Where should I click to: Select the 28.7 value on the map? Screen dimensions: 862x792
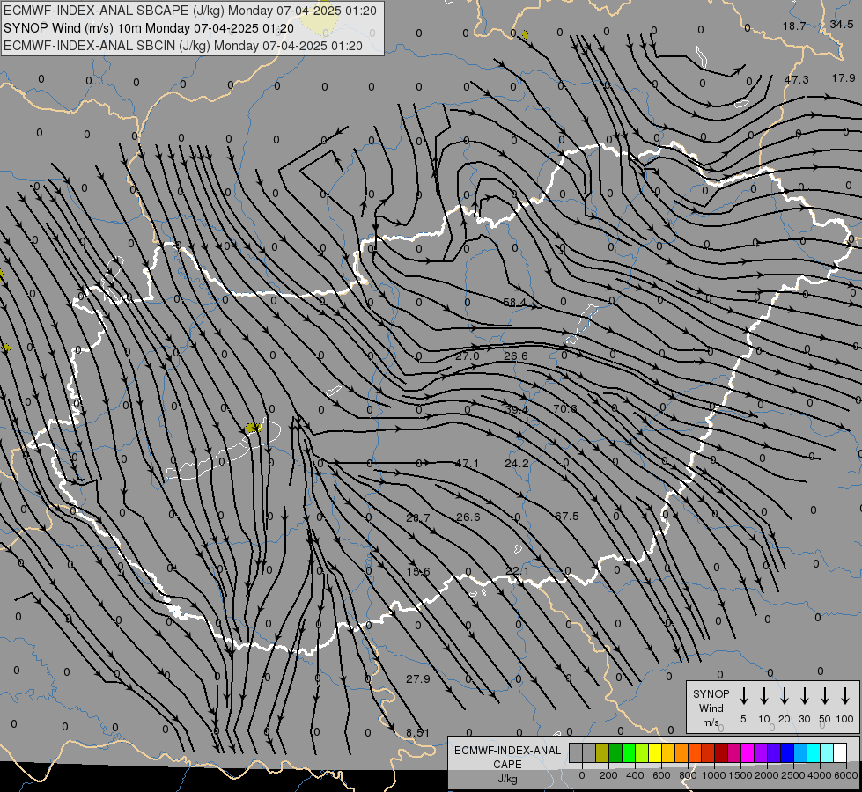pos(418,517)
